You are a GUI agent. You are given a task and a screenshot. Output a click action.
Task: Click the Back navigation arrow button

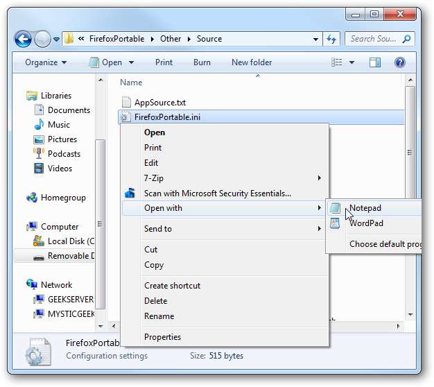coord(23,39)
